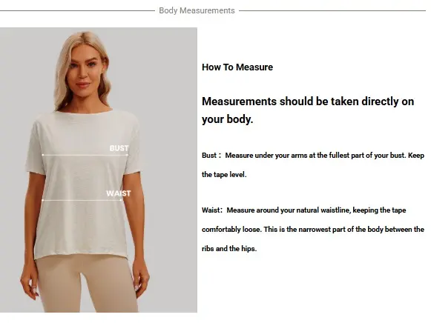The image size is (431, 323).
Task: Click the Body Measurements section heading
Action: [197, 10]
